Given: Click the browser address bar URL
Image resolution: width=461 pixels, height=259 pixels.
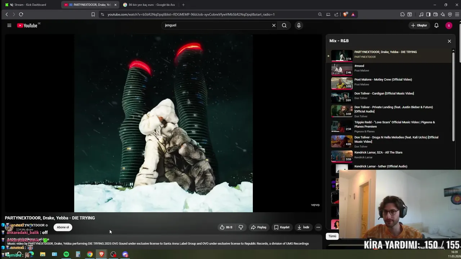Looking at the screenshot, I should 191,14.
